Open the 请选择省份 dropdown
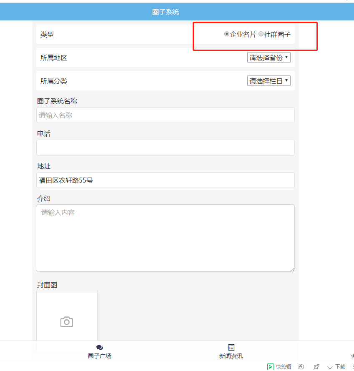354x371 pixels. [x=269, y=58]
